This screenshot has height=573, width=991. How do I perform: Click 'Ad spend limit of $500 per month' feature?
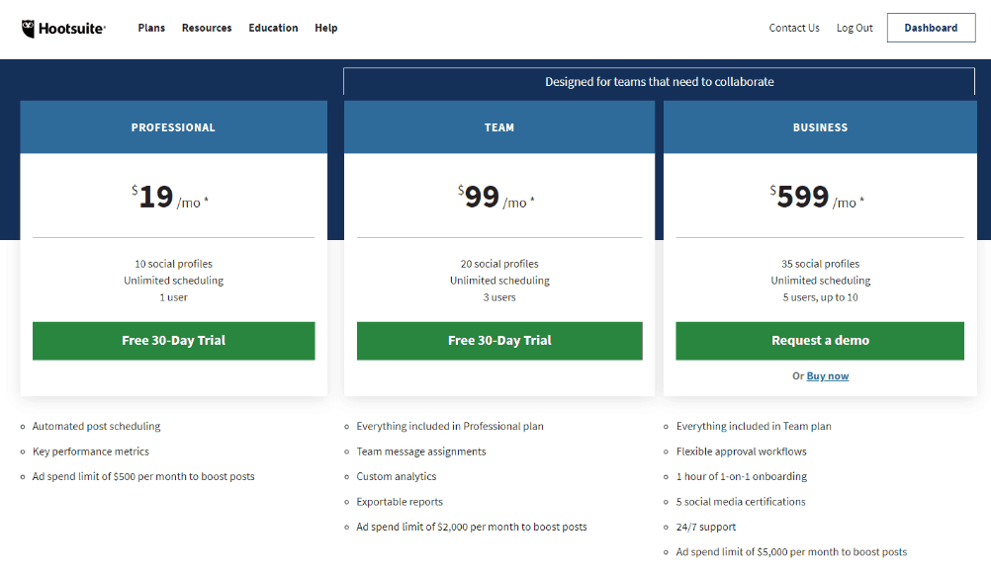(x=143, y=476)
